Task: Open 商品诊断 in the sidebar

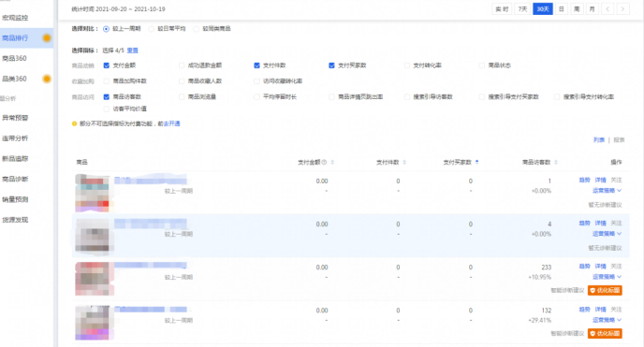Action: tap(15, 179)
